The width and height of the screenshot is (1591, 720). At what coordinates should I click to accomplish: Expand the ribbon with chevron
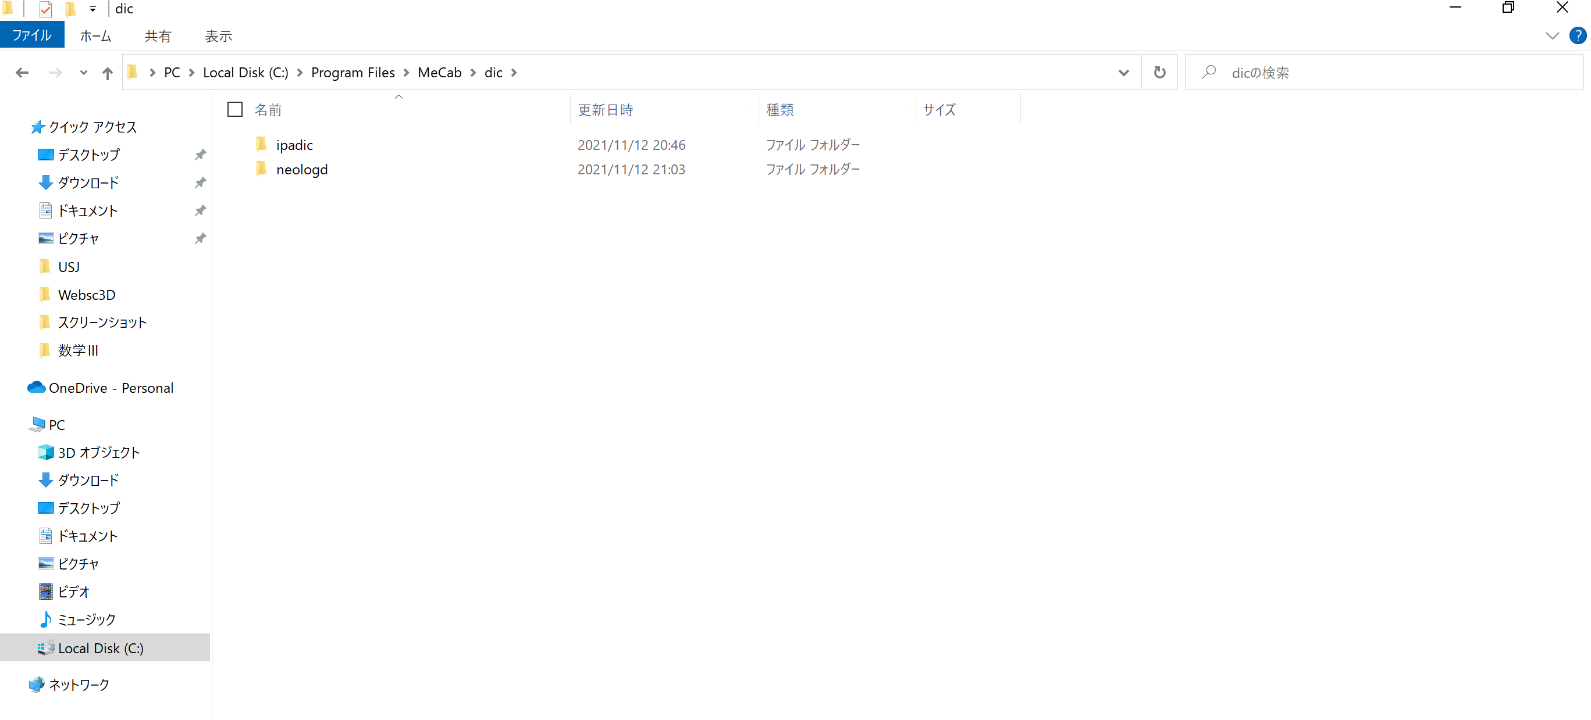coord(1551,36)
